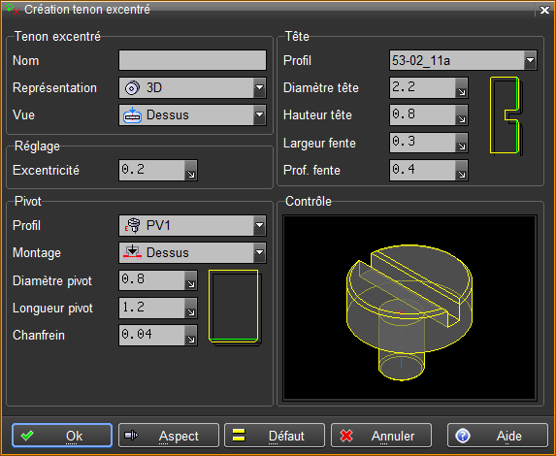Click the arrow icon beside Diamètre tête
The width and height of the screenshot is (556, 456).
coord(461,88)
